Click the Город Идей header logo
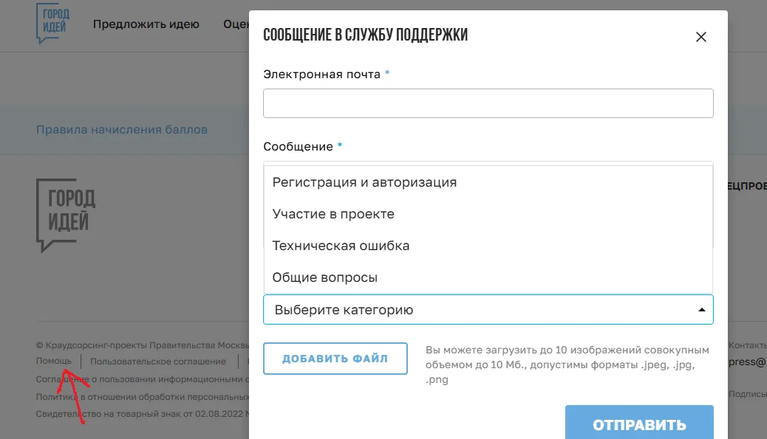 (53, 24)
